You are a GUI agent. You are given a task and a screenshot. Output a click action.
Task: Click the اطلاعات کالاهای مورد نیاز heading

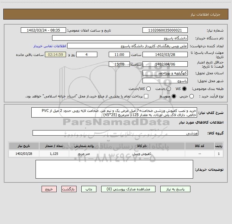tap(201, 122)
